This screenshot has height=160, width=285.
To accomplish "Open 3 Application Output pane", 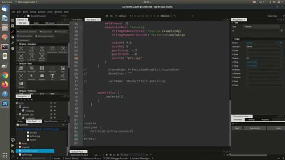I will [x=91, y=158].
